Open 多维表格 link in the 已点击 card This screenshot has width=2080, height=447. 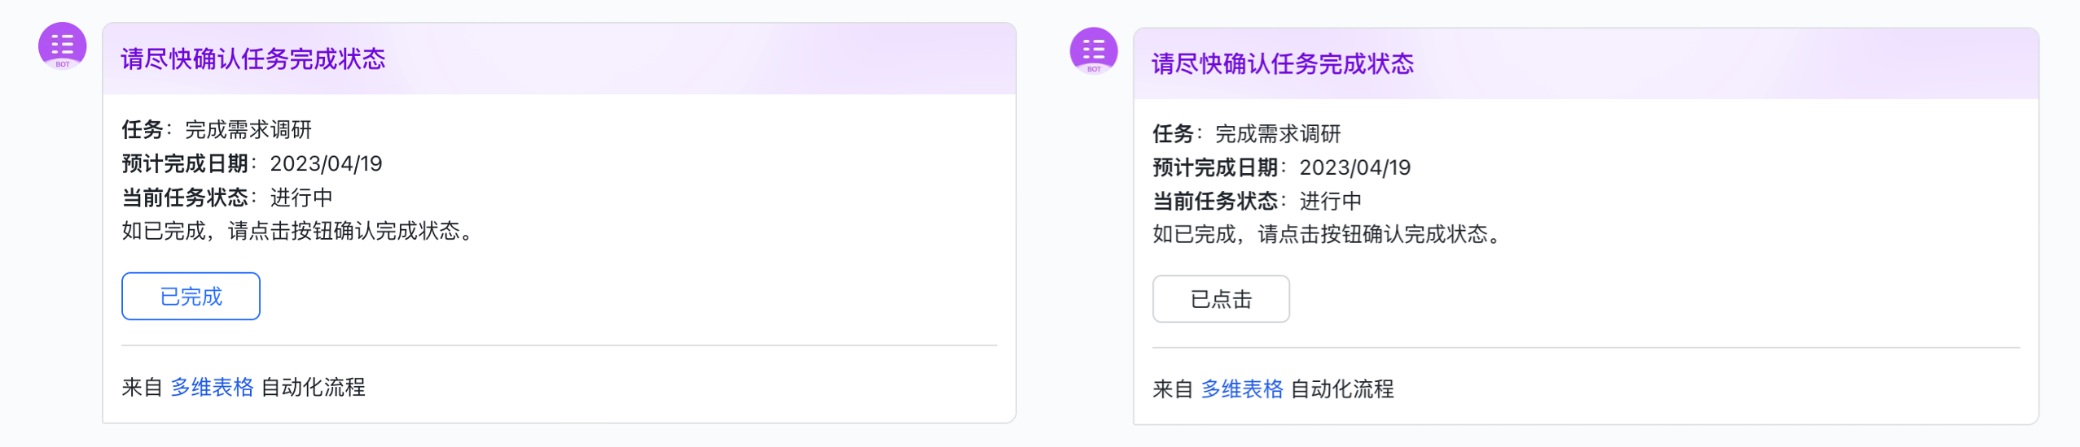click(1242, 389)
